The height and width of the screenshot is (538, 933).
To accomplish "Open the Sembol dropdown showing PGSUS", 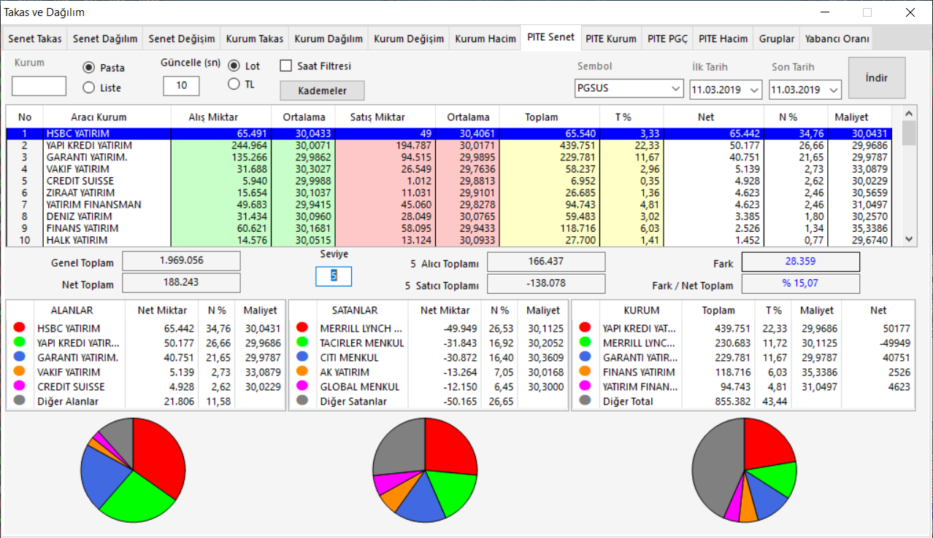I will pyautogui.click(x=629, y=89).
